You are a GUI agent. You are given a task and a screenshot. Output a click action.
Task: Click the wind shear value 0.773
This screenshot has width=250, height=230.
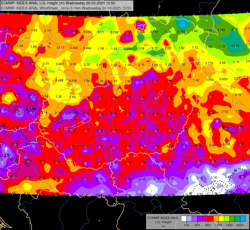209,63
